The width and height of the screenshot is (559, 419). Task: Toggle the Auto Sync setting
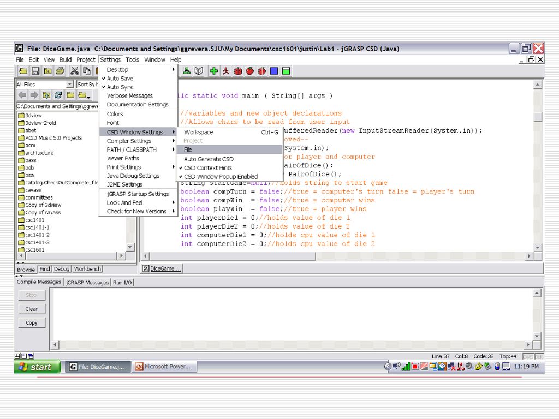point(120,87)
